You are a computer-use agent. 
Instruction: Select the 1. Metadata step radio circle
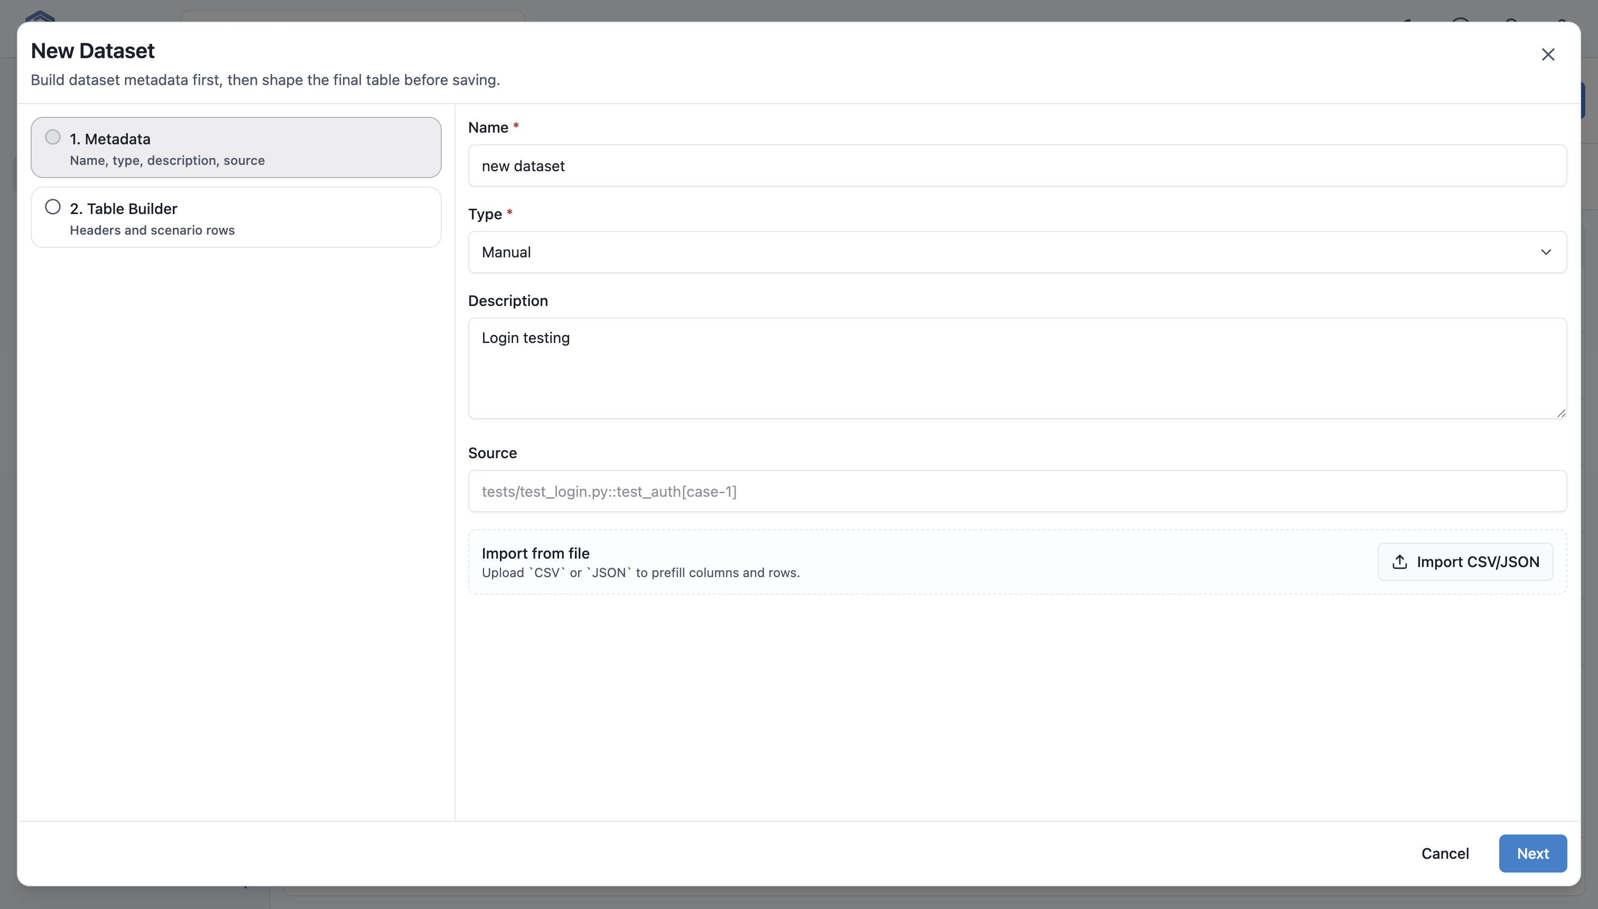(x=53, y=137)
